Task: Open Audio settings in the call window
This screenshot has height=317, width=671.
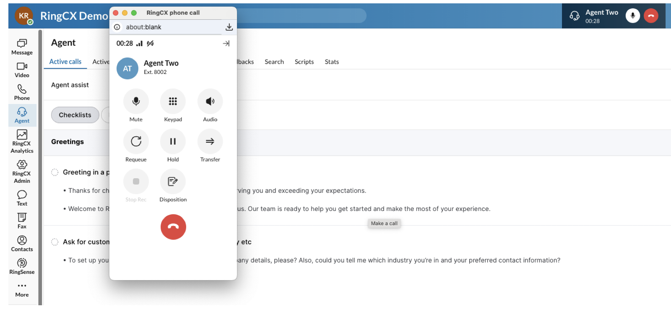Action: point(210,101)
